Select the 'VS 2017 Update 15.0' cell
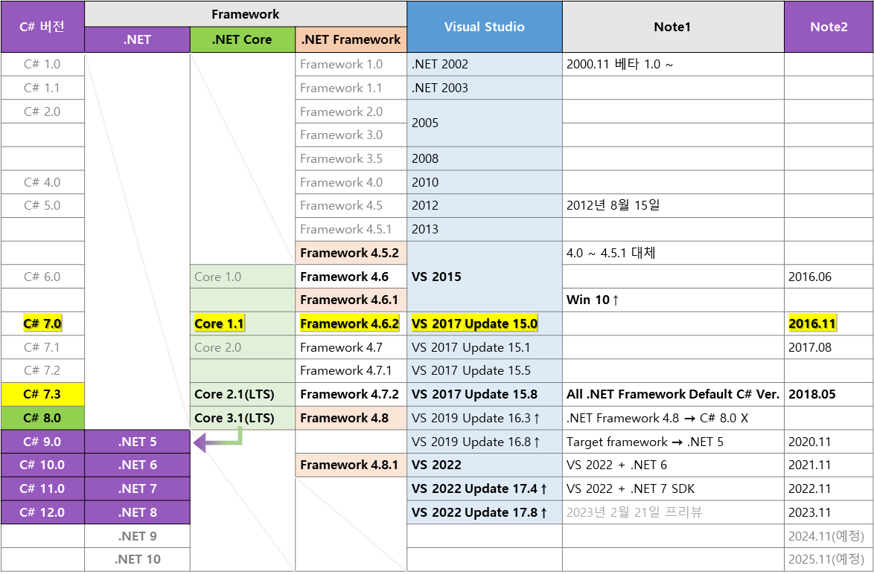 pos(485,323)
